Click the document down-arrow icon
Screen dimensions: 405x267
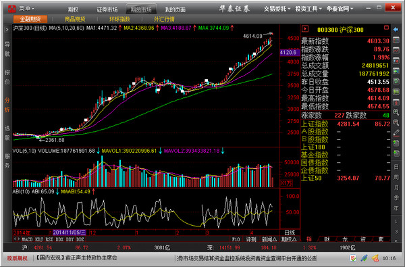396,153
